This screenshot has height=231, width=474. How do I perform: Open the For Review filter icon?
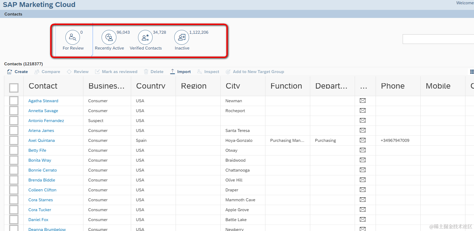[x=73, y=37]
